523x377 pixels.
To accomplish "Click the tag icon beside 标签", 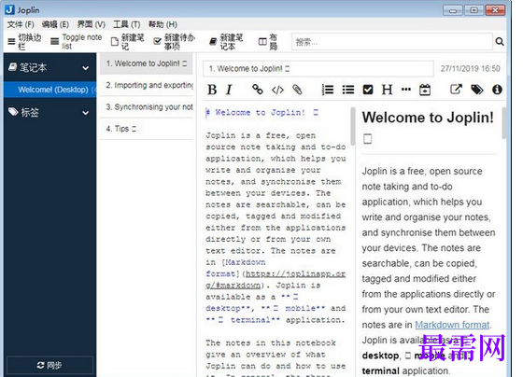I will click(x=13, y=112).
